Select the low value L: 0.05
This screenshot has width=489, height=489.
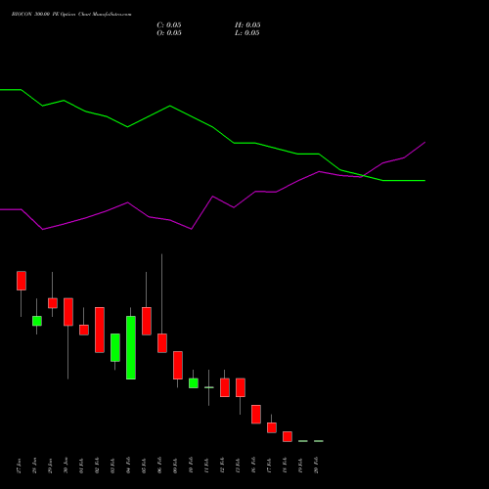(247, 33)
